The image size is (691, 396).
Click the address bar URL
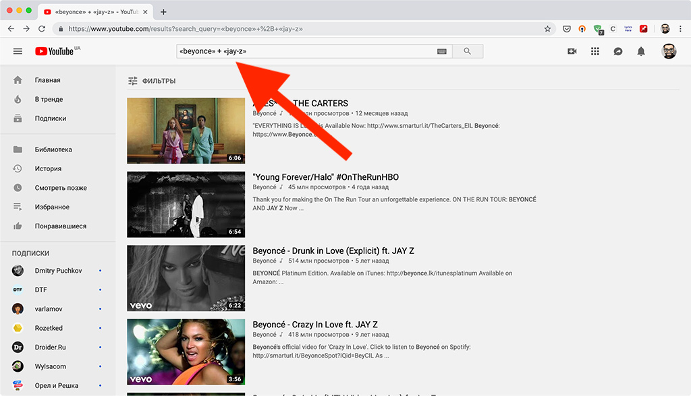[x=185, y=28]
